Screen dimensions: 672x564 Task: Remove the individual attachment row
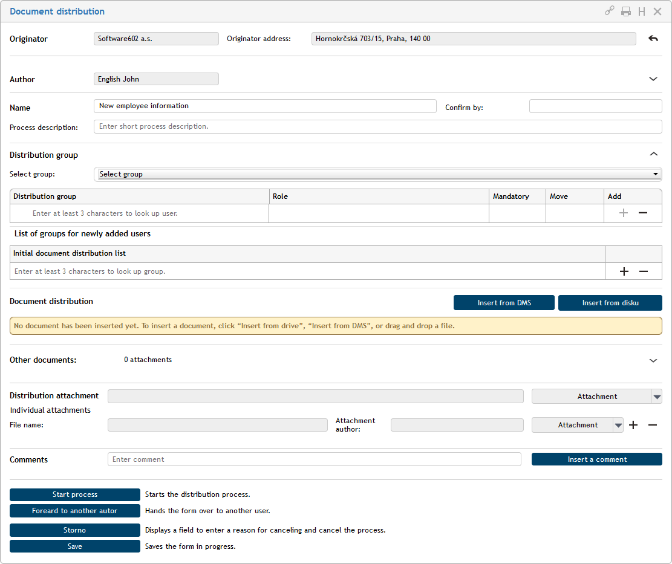coord(653,425)
